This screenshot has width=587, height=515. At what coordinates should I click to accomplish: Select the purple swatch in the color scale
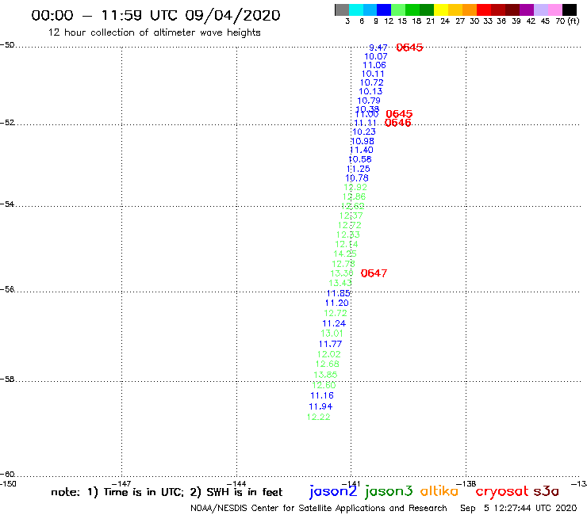coord(527,10)
